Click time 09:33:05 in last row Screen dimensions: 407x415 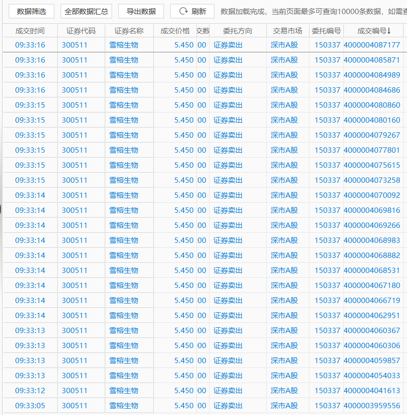[30, 405]
